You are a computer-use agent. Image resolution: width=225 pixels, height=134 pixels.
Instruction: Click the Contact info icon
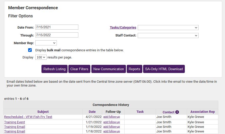pyautogui.click(x=177, y=112)
